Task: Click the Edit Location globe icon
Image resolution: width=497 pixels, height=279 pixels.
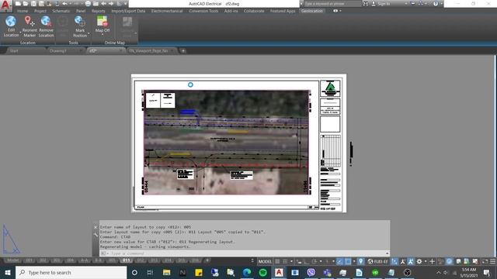Action: (x=10, y=21)
